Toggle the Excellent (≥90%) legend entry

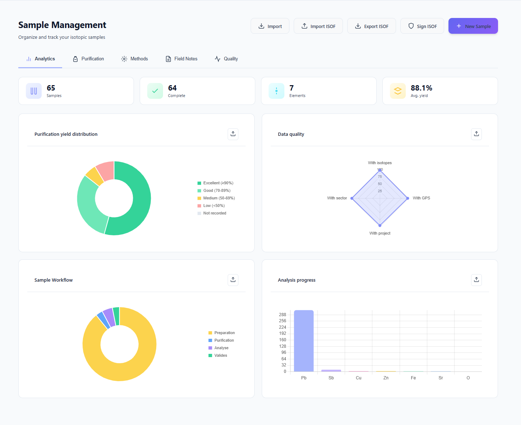pos(215,183)
